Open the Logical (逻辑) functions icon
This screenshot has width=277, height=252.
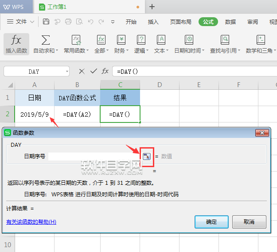point(141,40)
